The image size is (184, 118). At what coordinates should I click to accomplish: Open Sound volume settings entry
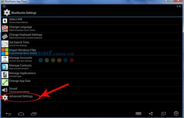(x=92, y=90)
